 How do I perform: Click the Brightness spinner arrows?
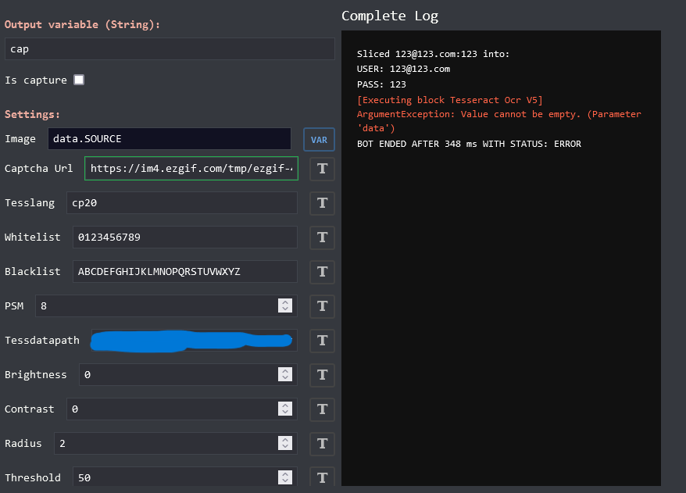tap(285, 374)
